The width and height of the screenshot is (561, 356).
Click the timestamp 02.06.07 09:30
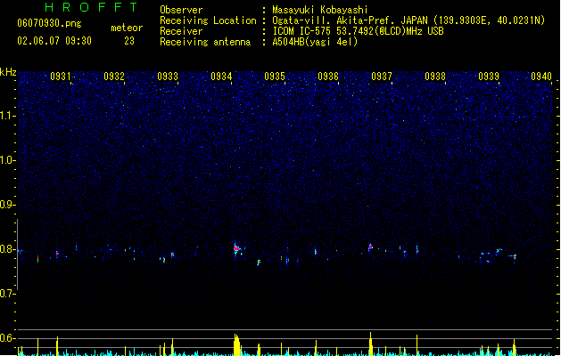[54, 41]
